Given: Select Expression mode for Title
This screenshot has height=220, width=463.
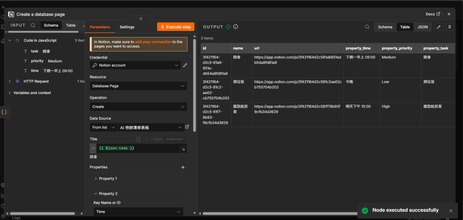Looking at the screenshot, I should [175, 139].
